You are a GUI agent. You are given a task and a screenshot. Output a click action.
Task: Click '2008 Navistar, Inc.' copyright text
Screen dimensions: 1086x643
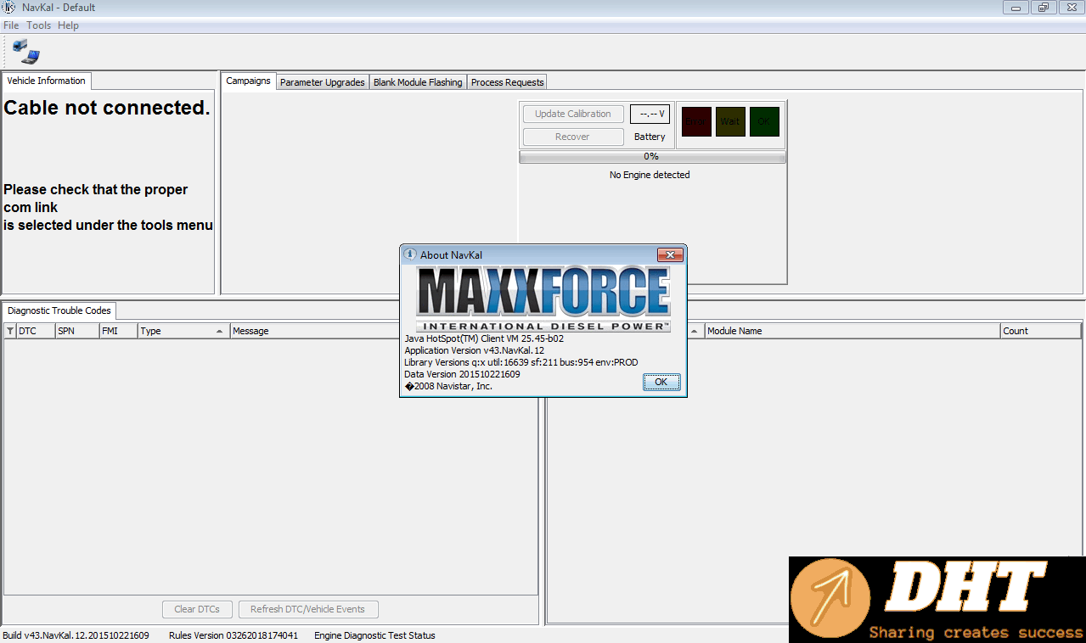(448, 386)
